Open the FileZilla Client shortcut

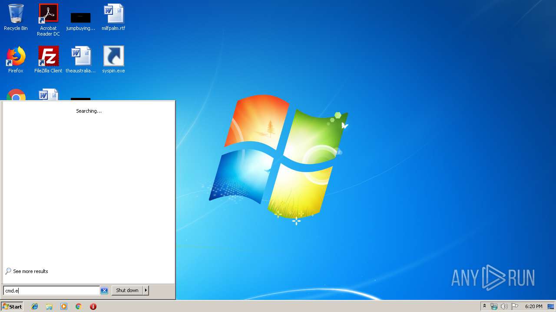click(48, 60)
